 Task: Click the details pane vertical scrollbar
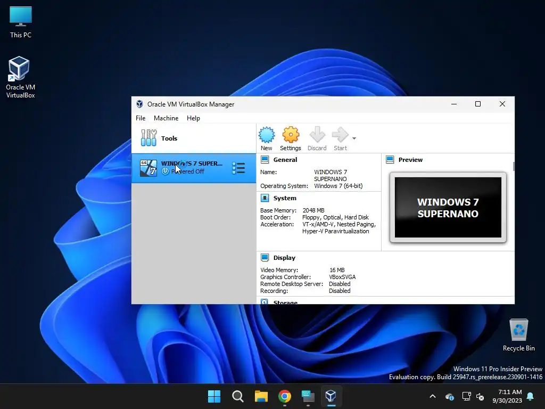[514, 166]
